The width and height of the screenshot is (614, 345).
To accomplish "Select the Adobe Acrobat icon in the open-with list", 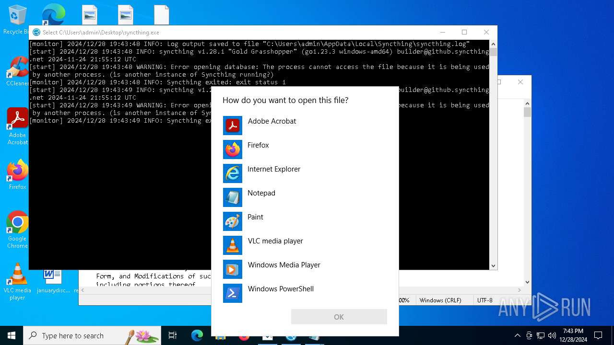I will (233, 126).
